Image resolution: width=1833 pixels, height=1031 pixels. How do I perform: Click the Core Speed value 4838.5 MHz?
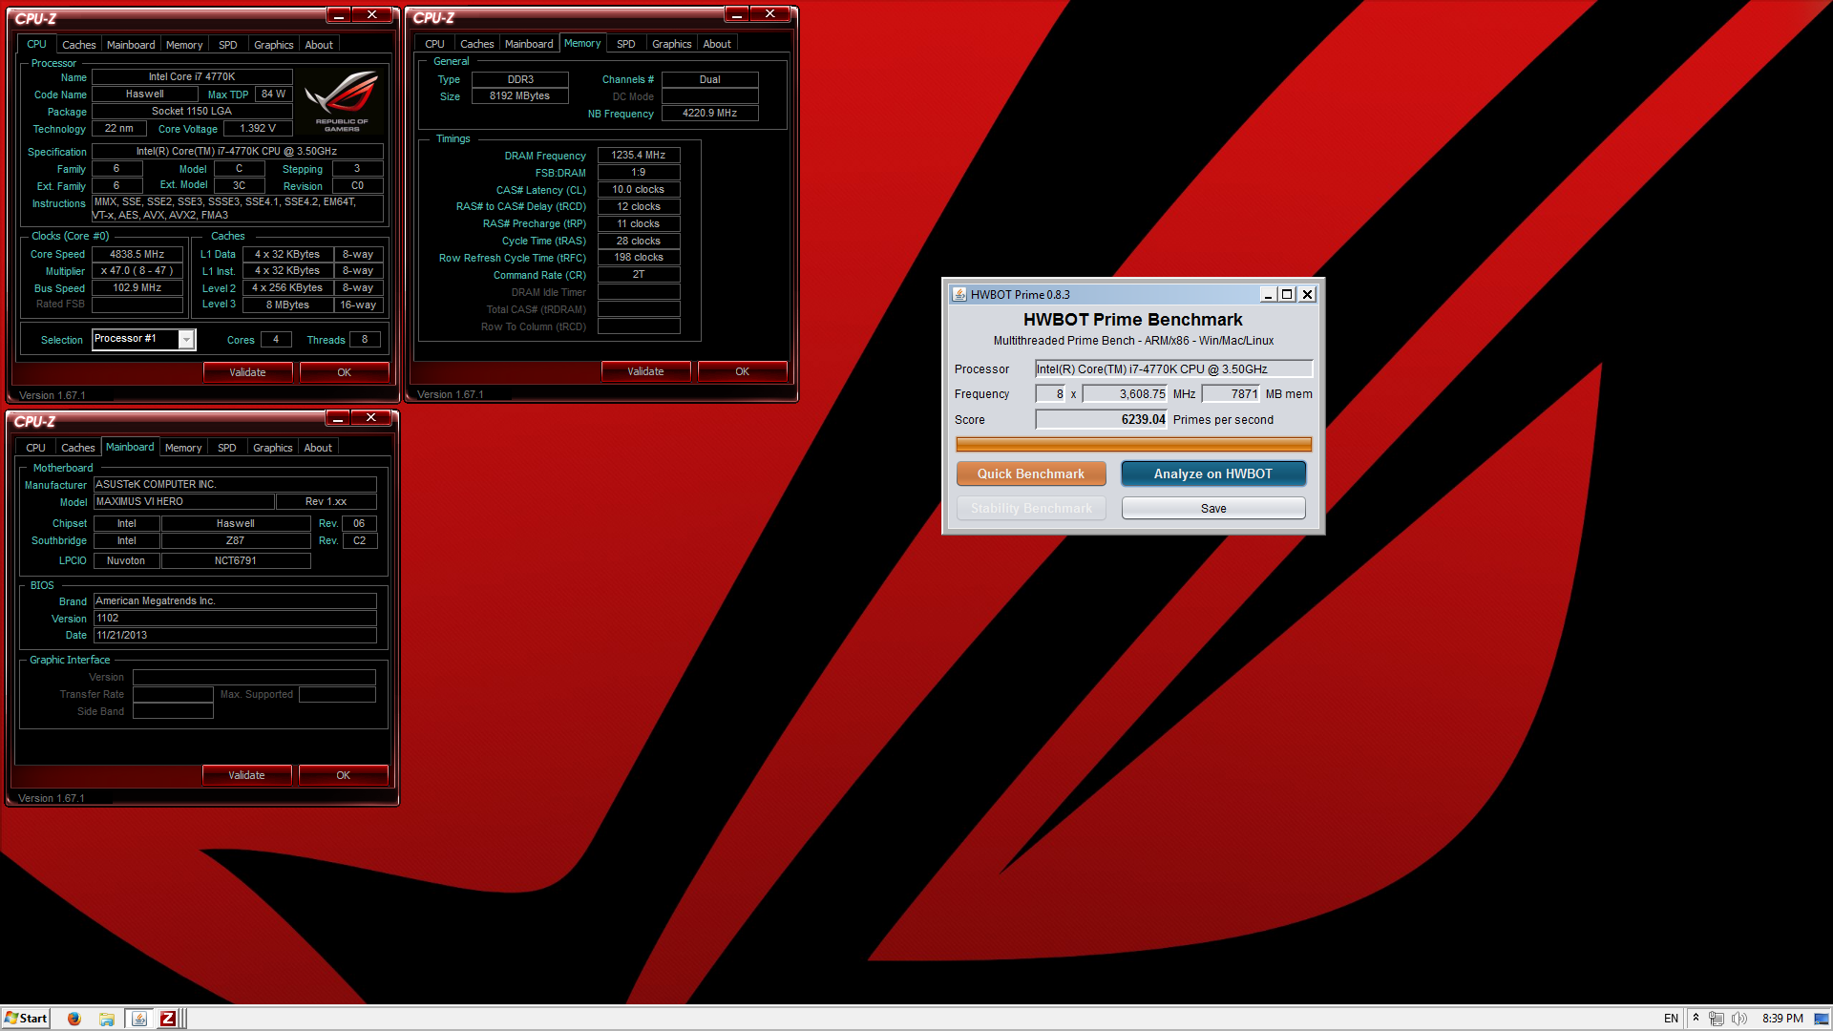[x=137, y=254]
